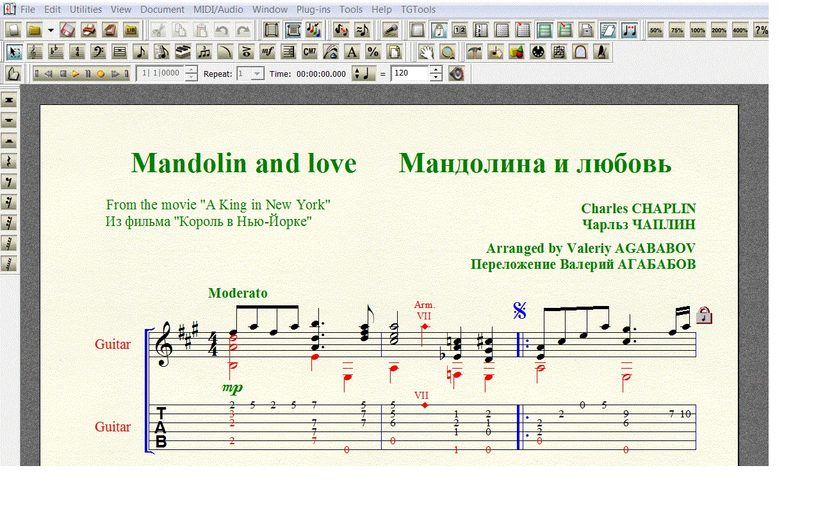Select the Simple Entry quarter note tool
The width and height of the screenshot is (816, 523).
(x=140, y=52)
